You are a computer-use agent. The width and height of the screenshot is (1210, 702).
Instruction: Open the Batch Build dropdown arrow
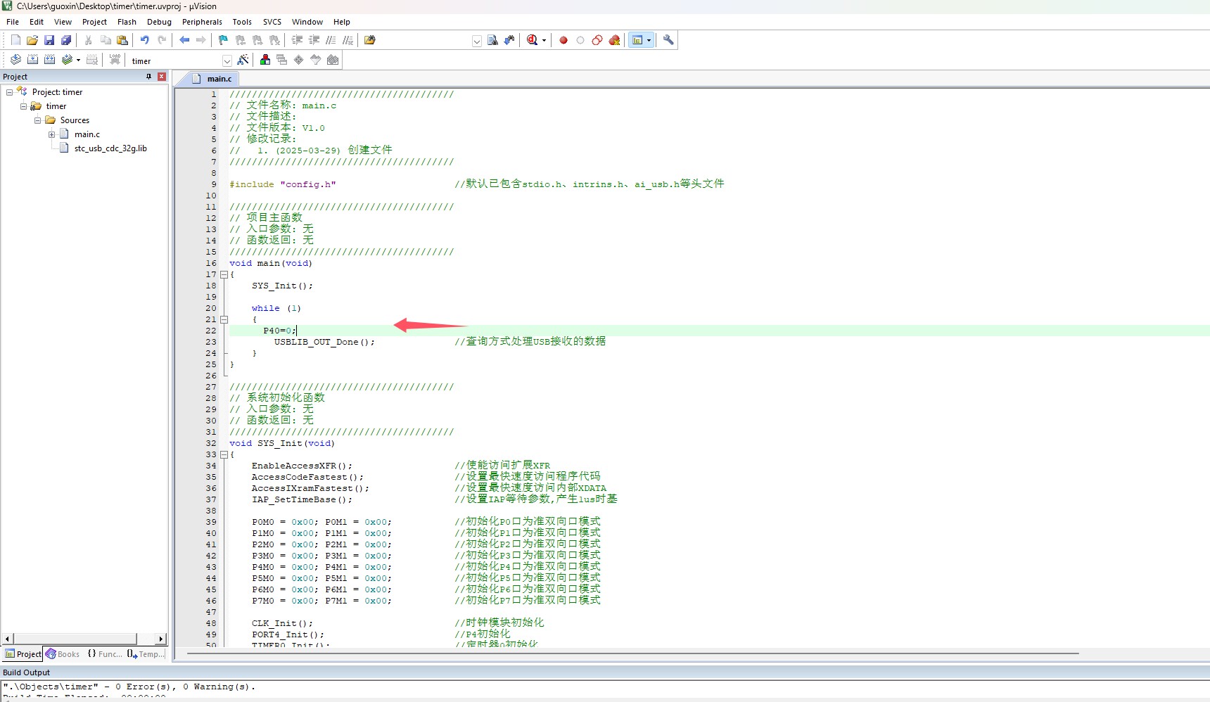(78, 60)
